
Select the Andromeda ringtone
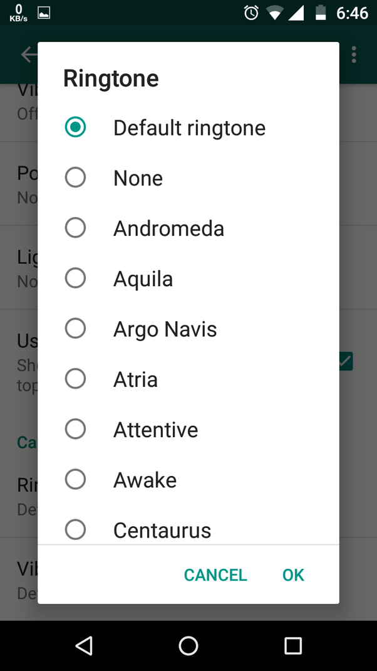click(x=76, y=228)
